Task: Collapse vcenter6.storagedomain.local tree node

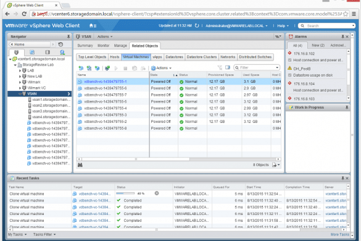Action: 10,59
